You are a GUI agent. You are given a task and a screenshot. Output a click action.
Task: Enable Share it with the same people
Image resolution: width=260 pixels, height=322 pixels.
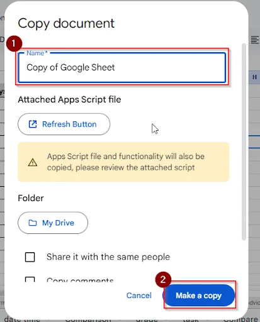pyautogui.click(x=30, y=257)
